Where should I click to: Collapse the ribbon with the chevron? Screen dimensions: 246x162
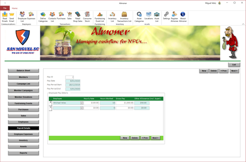click(x=243, y=24)
